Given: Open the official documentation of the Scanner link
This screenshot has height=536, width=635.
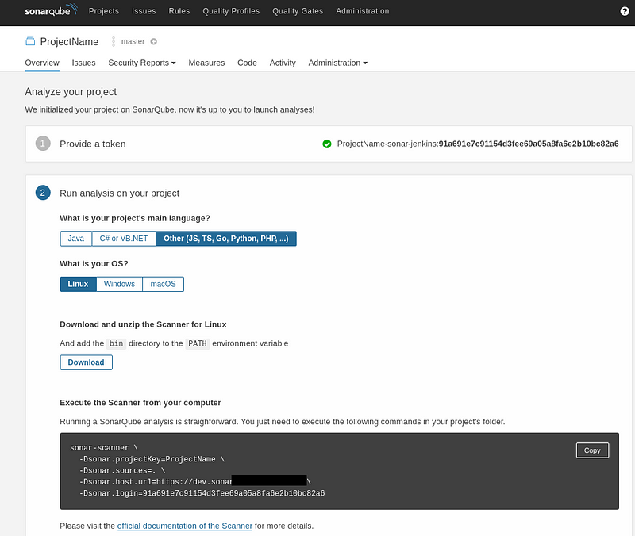Looking at the screenshot, I should (x=185, y=526).
